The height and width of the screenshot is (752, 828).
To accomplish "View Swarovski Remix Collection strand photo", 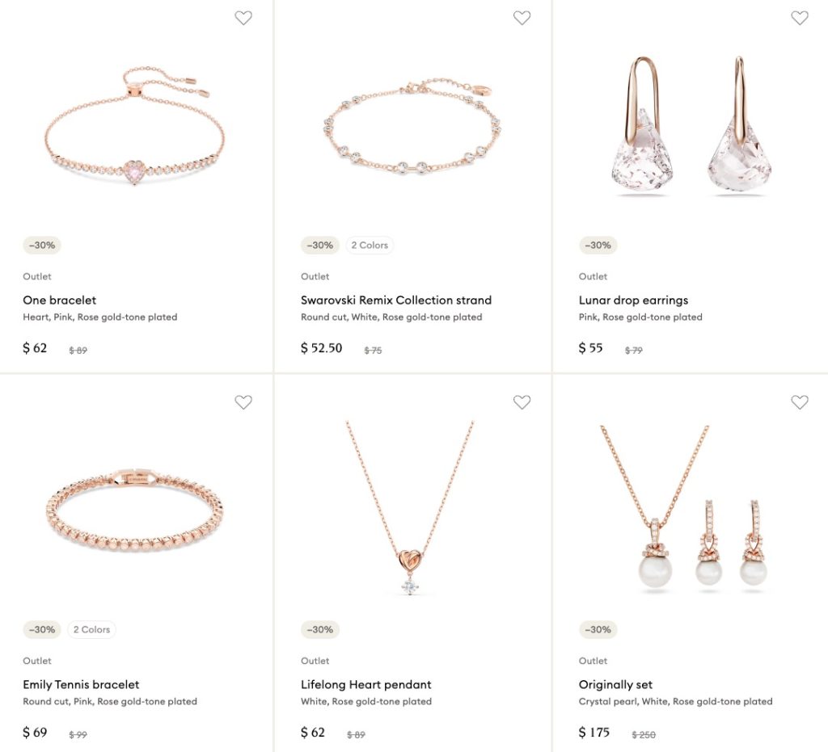I will 412,128.
